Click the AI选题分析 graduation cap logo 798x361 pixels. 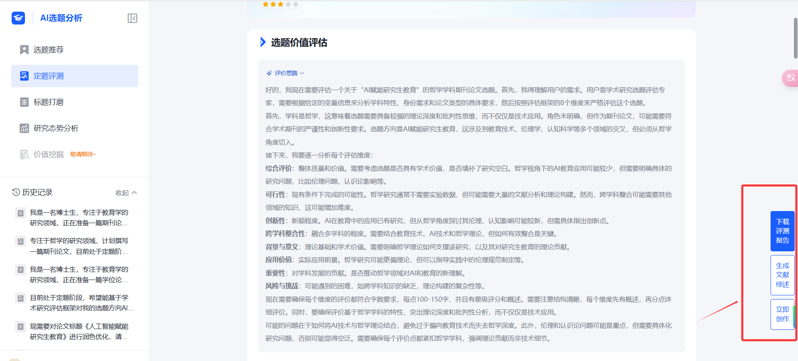pos(18,18)
